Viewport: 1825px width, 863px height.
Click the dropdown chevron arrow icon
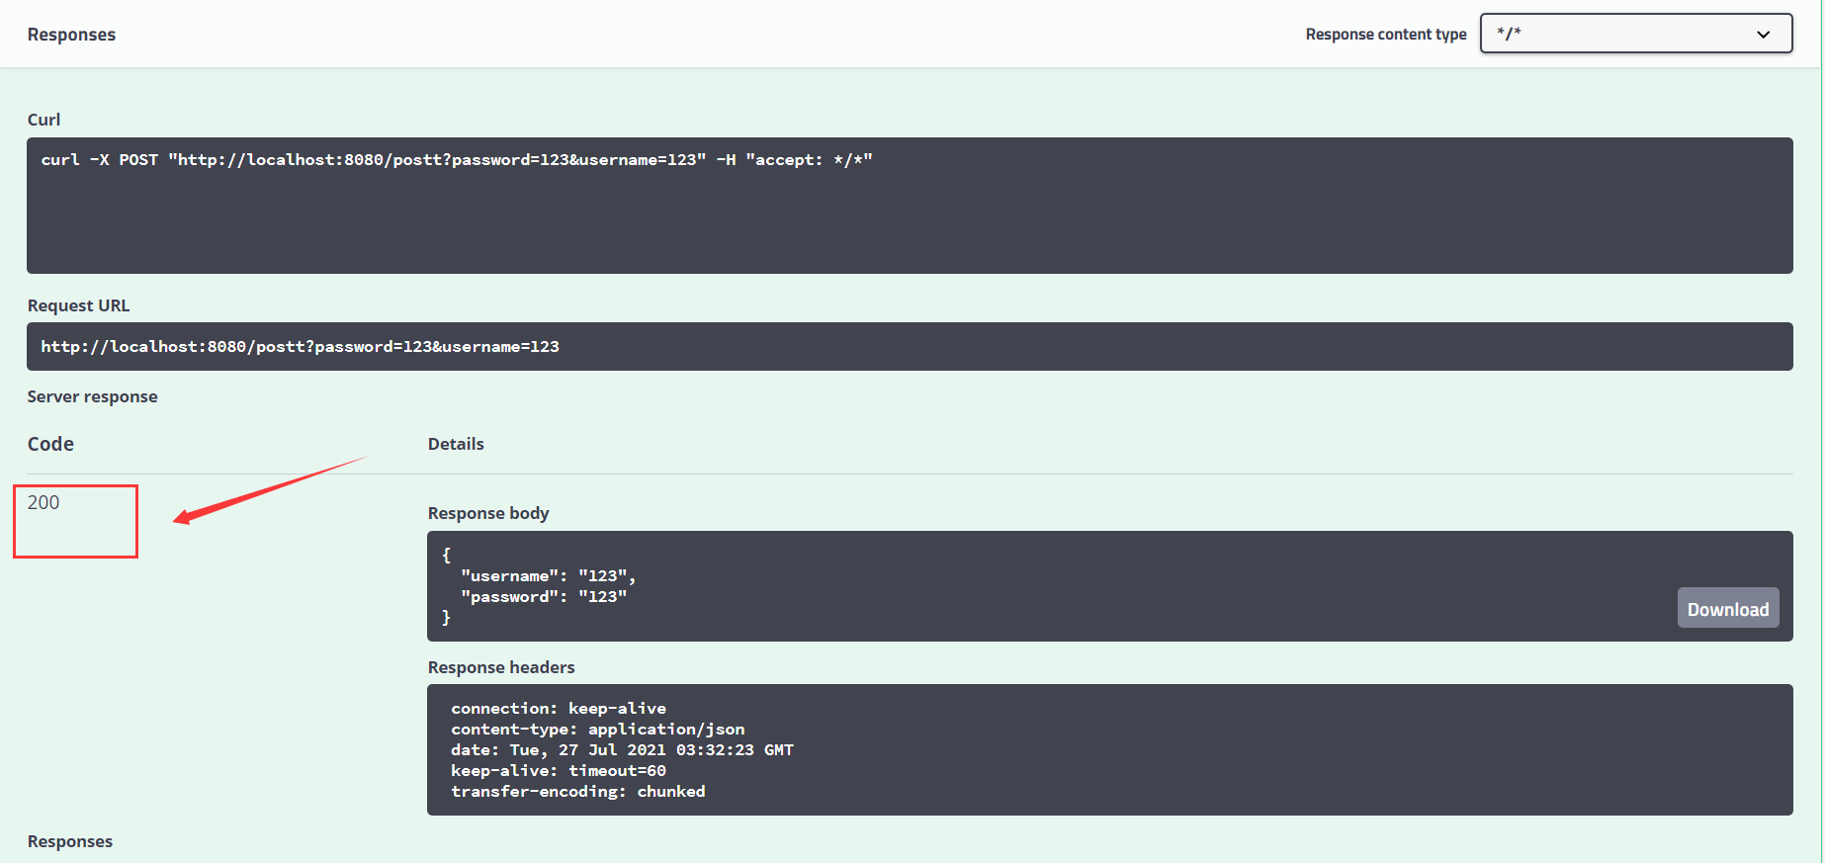point(1763,35)
